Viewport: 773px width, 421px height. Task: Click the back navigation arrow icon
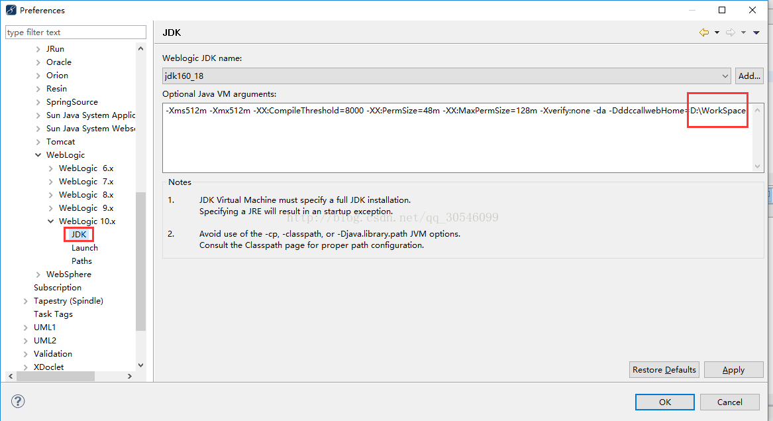(704, 32)
